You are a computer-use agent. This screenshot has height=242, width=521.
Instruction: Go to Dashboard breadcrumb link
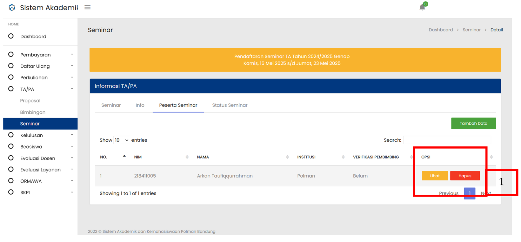(x=440, y=30)
